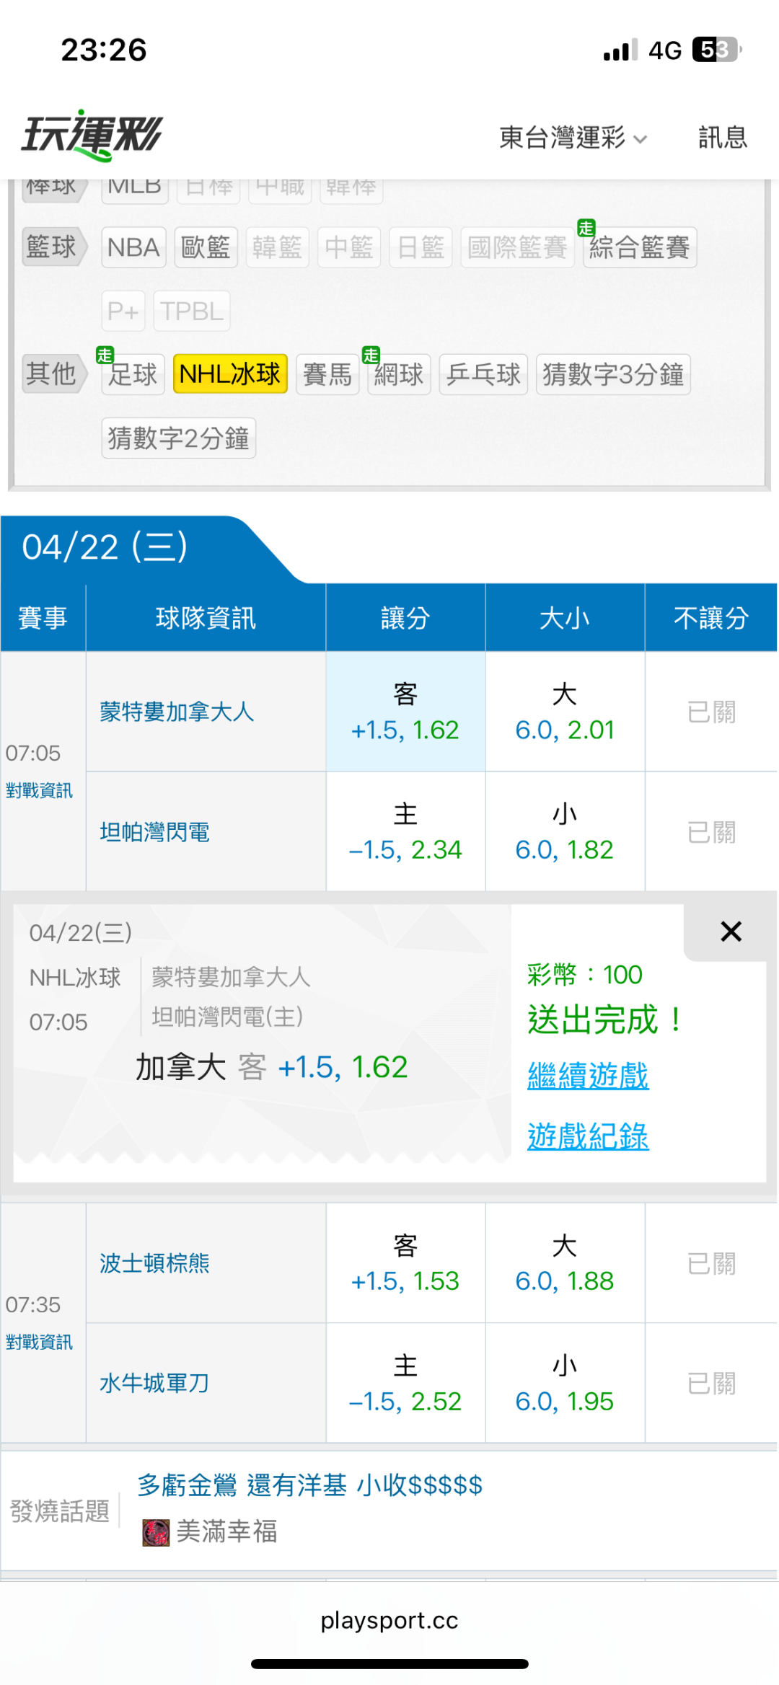The width and height of the screenshot is (779, 1685).
Task: Expand the 東台灣運彩 dropdown
Action: click(573, 137)
